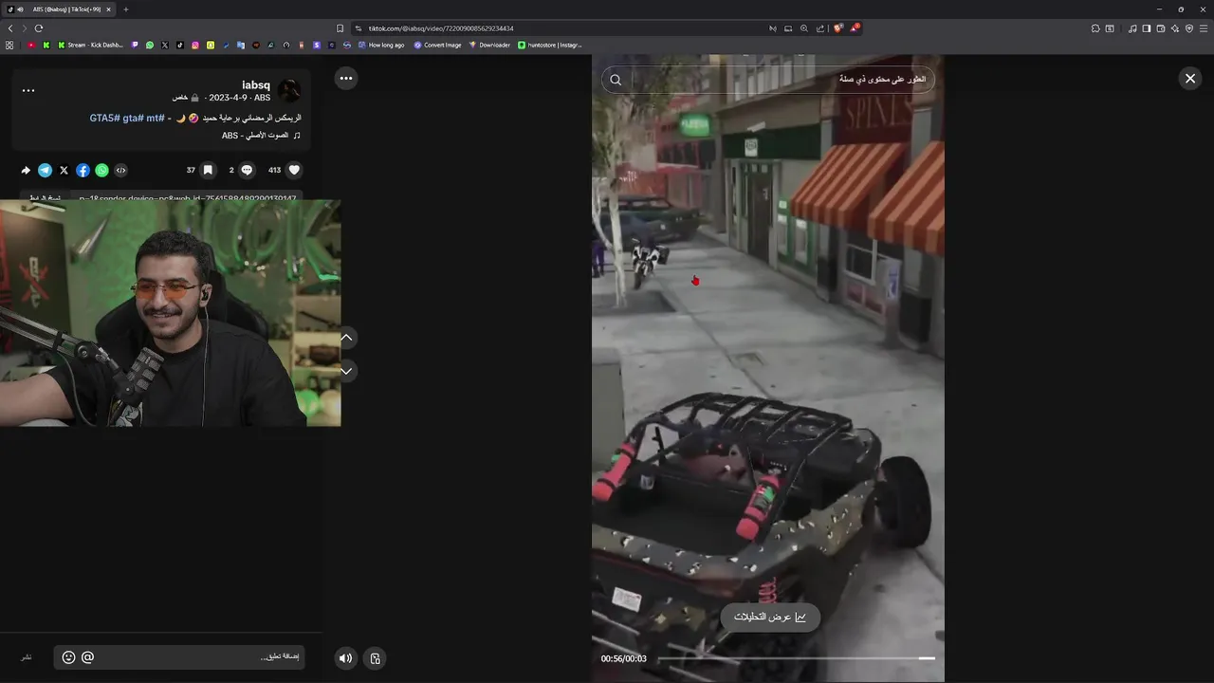The height and width of the screenshot is (683, 1214).
Task: Insert a mention with the @ icon
Action: point(87,657)
